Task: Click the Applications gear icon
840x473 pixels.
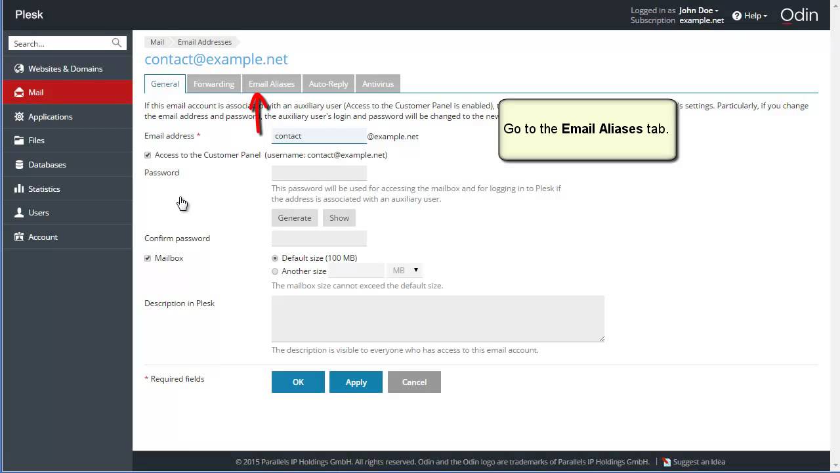Action: coord(19,116)
